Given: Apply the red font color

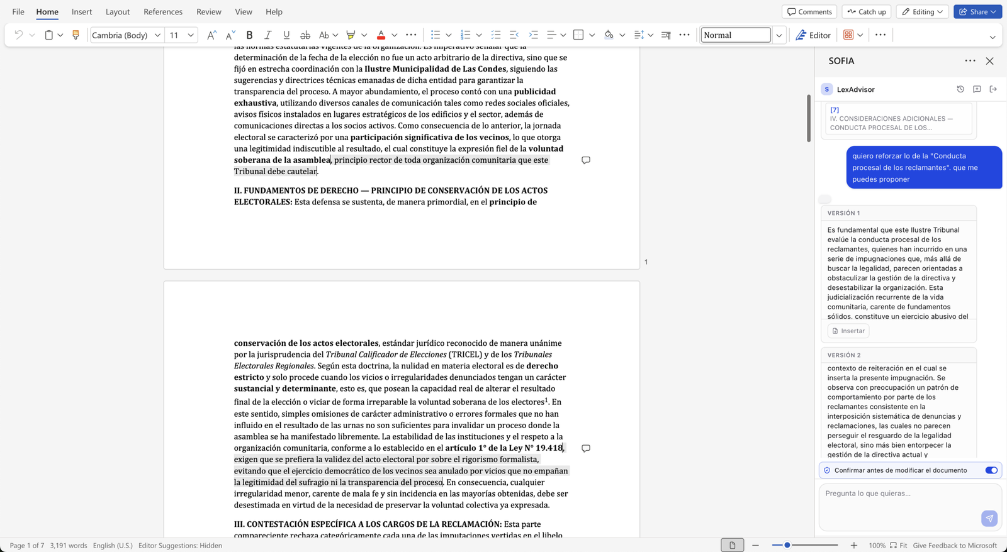Looking at the screenshot, I should 381,35.
